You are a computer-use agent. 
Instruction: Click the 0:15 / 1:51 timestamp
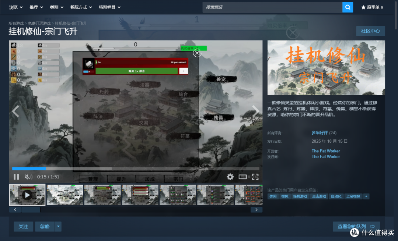[48, 177]
